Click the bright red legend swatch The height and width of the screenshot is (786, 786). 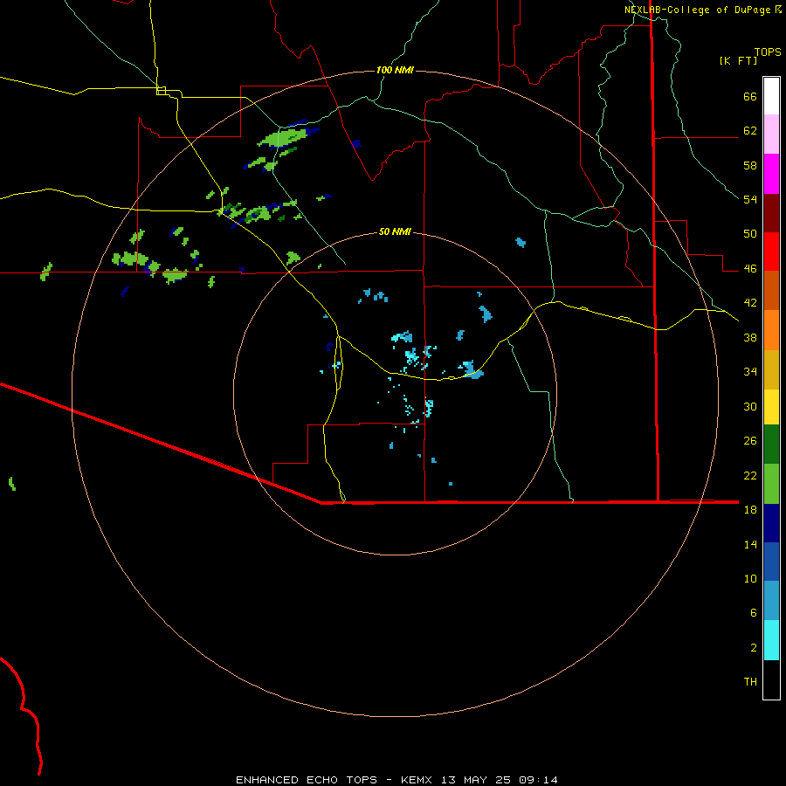pos(771,252)
